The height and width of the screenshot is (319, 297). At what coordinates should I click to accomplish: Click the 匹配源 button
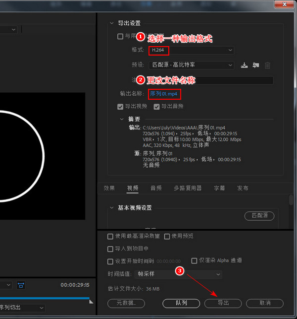click(259, 216)
